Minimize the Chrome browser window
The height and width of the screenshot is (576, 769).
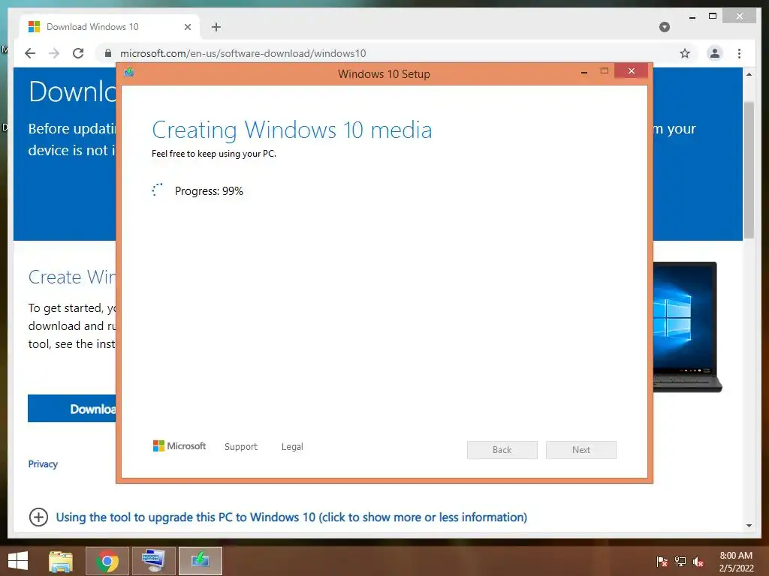[692, 16]
